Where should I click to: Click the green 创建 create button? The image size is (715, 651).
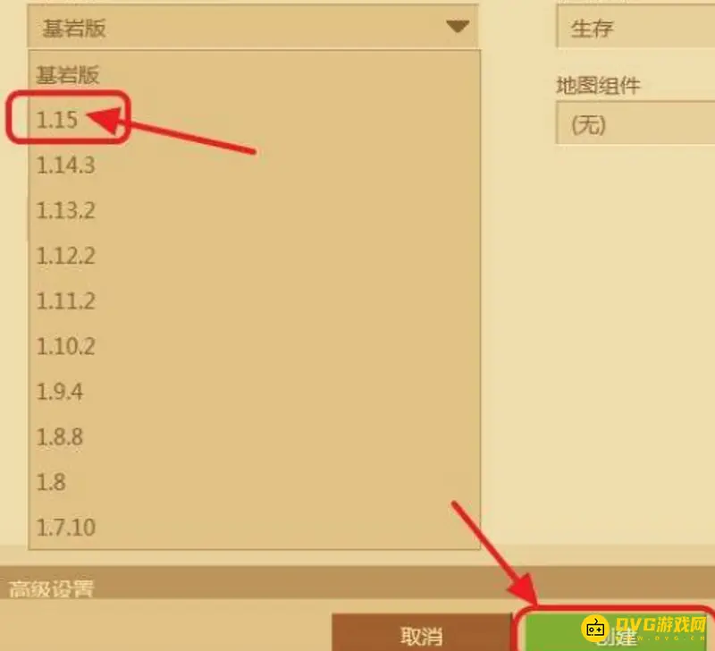tap(618, 633)
